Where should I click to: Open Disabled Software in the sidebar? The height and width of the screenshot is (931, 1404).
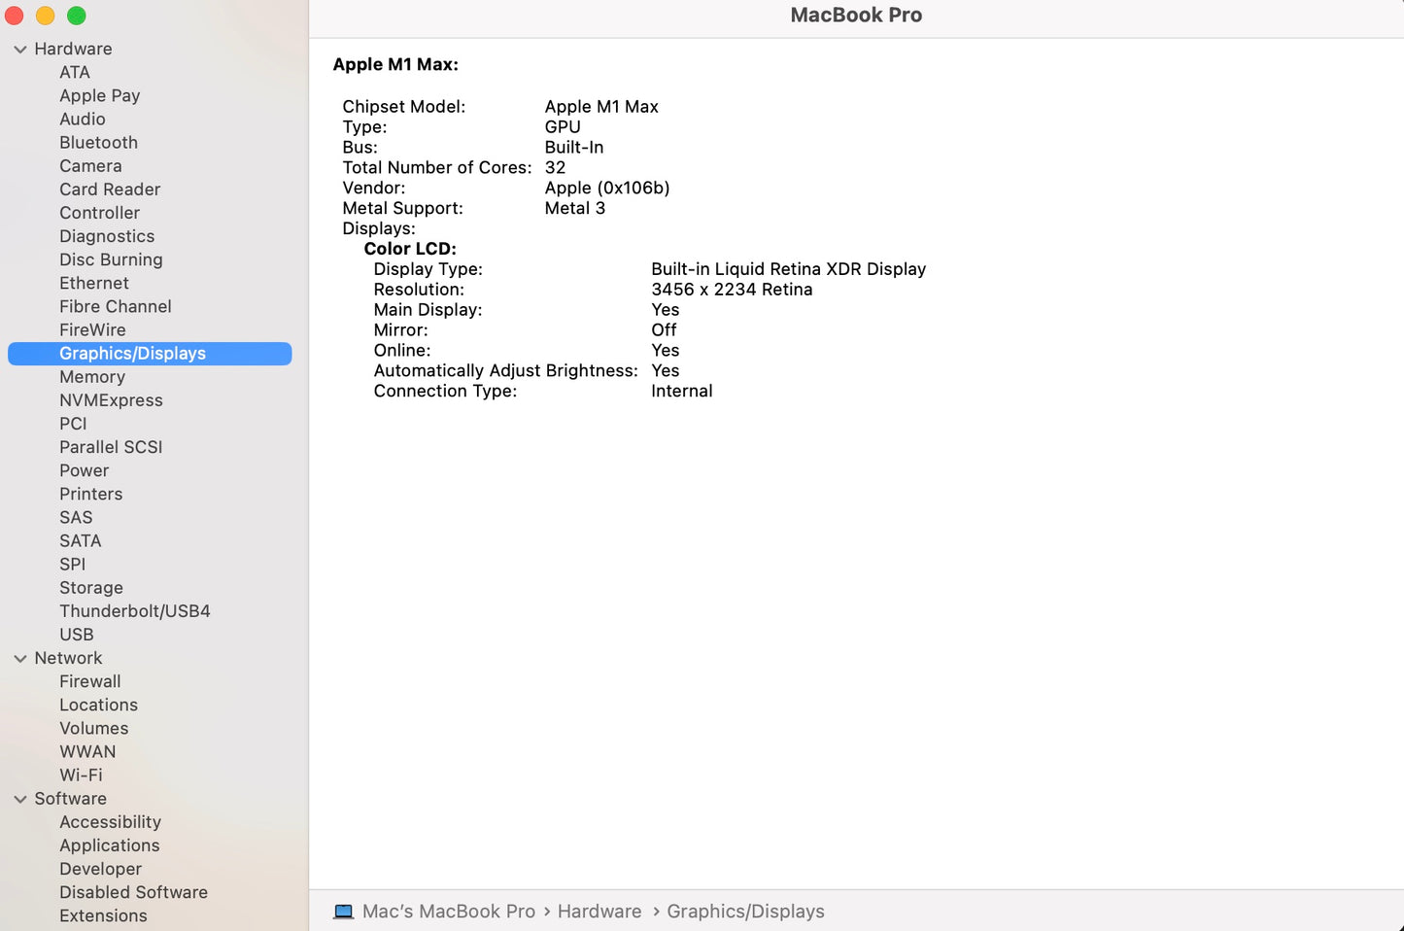(x=133, y=892)
